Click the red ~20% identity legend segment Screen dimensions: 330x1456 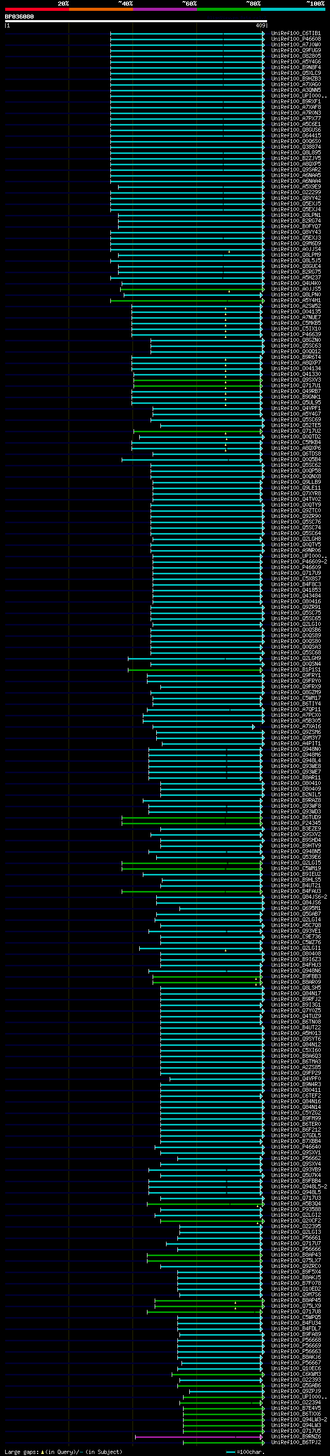point(37,10)
